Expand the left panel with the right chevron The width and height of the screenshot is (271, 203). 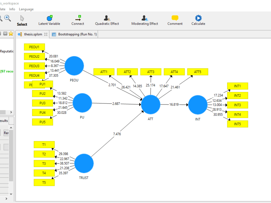(11, 112)
